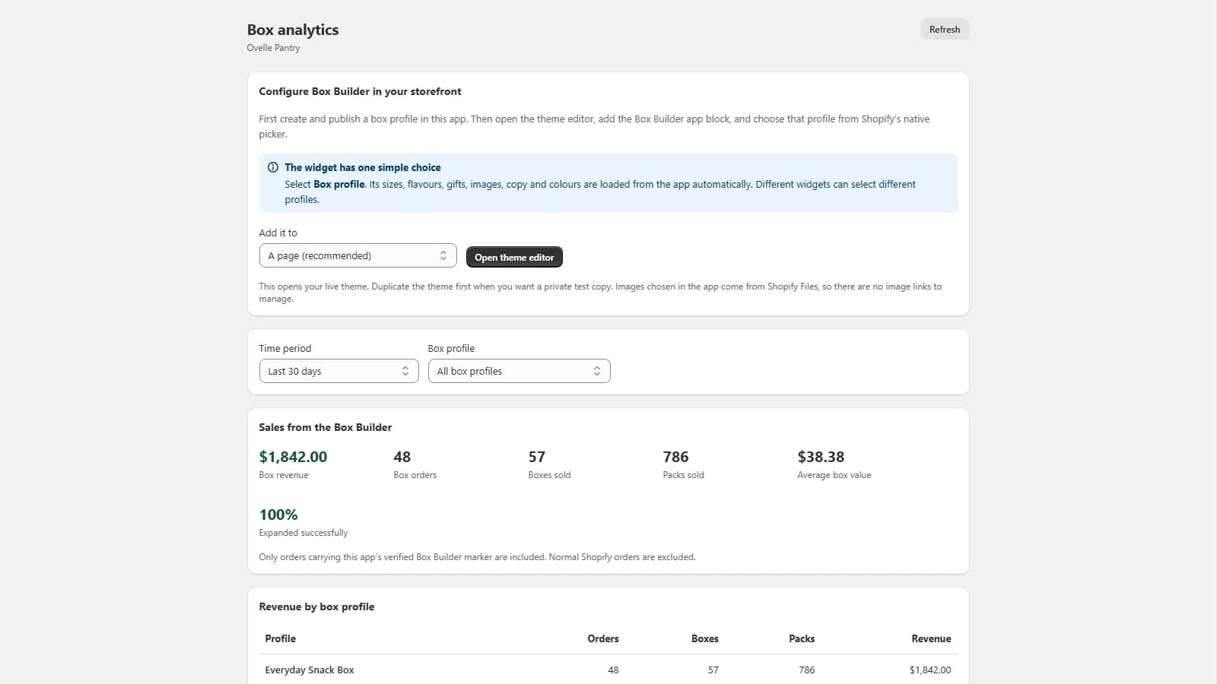Click the 786 packs sold value
The height and width of the screenshot is (684, 1217).
pos(675,457)
